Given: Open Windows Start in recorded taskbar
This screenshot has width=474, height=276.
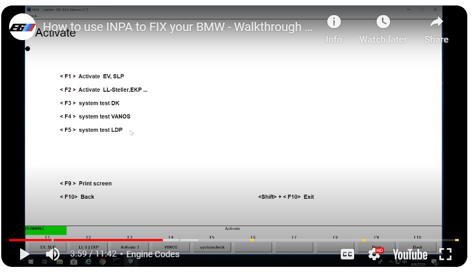Looking at the screenshot, I should (30, 262).
